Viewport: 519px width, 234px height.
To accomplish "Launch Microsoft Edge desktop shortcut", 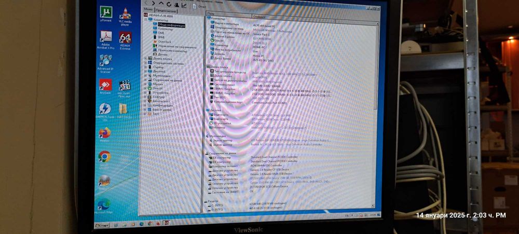I will pos(103,206).
